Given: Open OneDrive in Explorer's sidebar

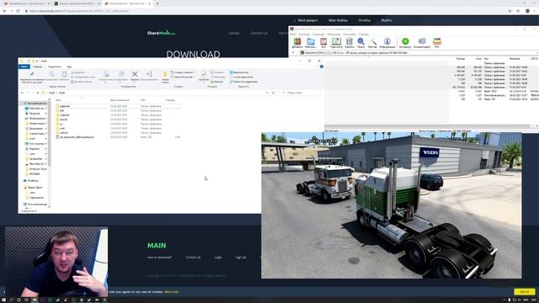Looking at the screenshot, I should (x=33, y=181).
